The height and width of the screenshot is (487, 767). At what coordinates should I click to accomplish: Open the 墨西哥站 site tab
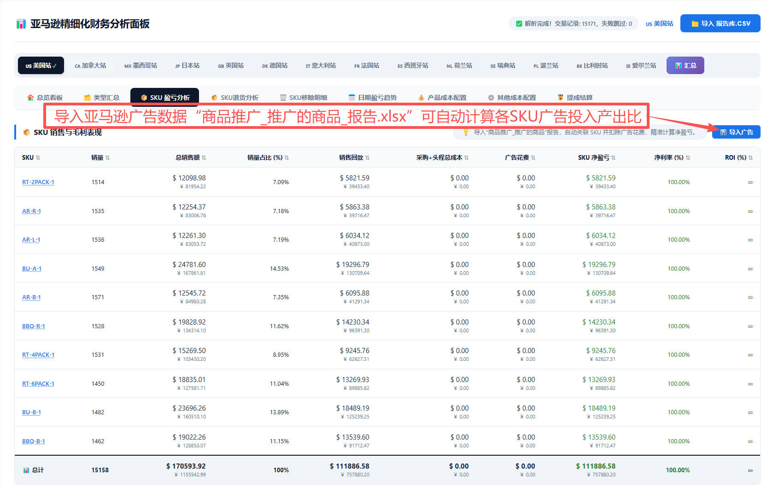click(141, 65)
